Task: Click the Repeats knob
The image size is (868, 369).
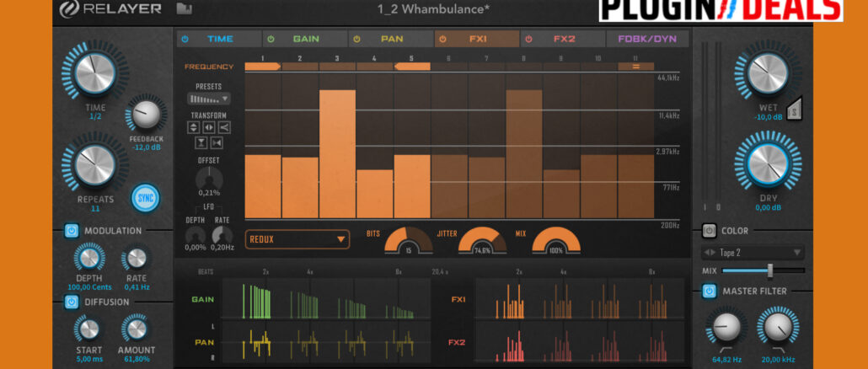Action: click(94, 165)
